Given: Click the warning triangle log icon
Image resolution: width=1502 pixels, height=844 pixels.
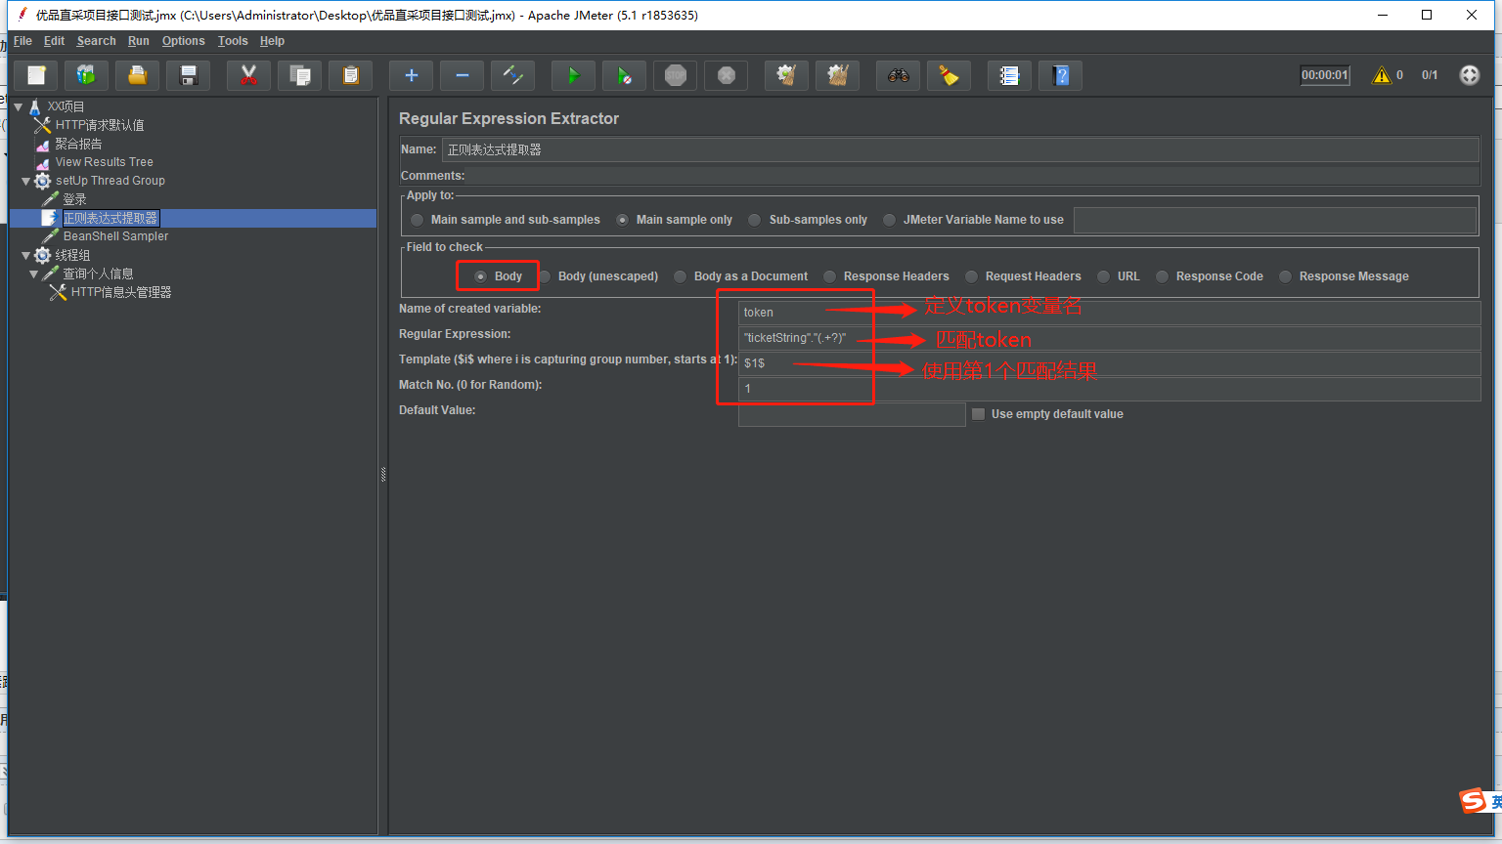Looking at the screenshot, I should point(1382,75).
